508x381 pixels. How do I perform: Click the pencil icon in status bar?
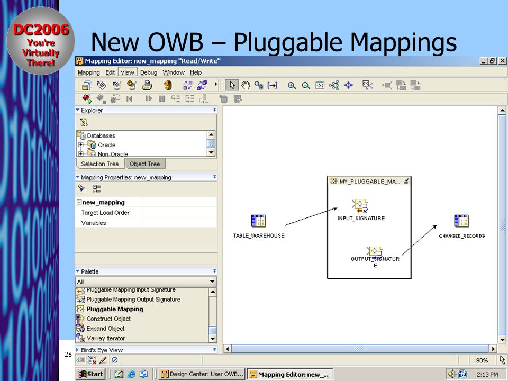pos(103,360)
